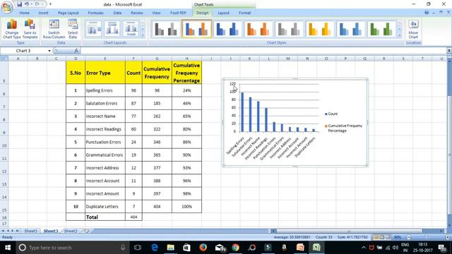The height and width of the screenshot is (254, 452).
Task: Open the Formulas ribbon tab
Action: [95, 13]
